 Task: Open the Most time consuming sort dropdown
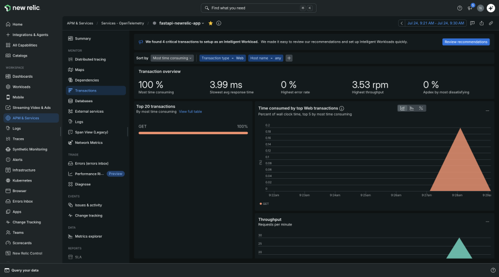coord(172,58)
